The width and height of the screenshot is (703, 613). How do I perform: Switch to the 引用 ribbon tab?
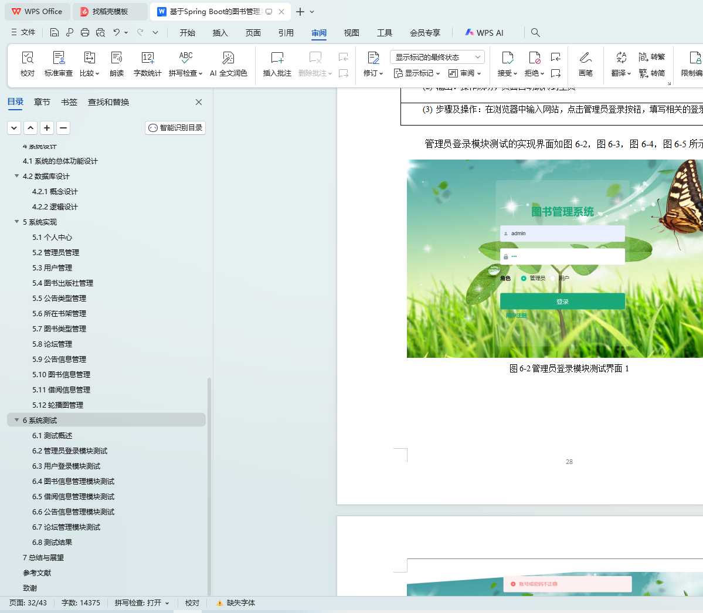(286, 33)
